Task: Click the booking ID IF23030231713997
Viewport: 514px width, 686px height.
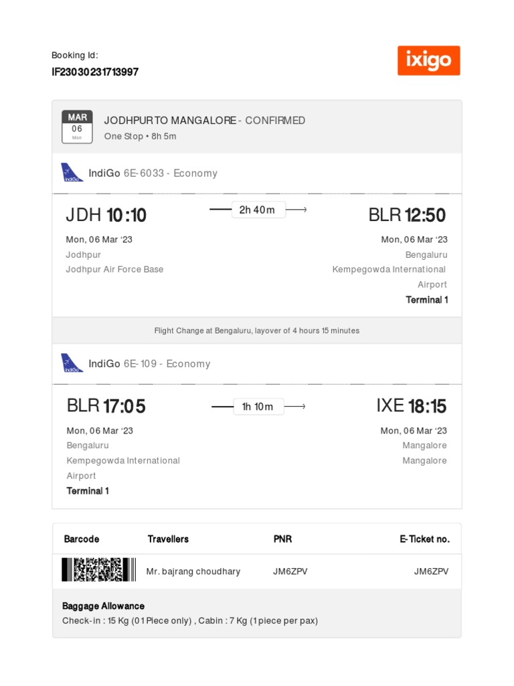Action: (95, 72)
